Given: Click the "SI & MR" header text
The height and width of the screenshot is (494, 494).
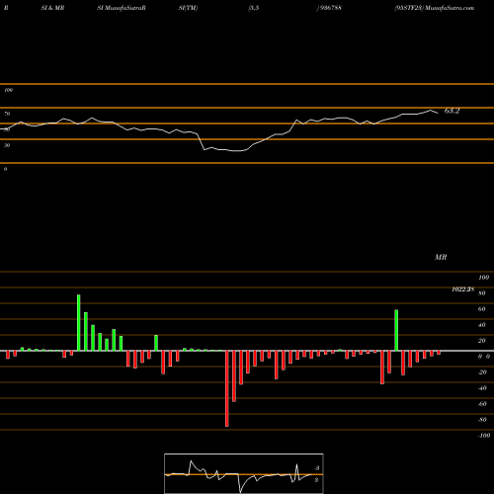Looking at the screenshot, I should [x=52, y=8].
